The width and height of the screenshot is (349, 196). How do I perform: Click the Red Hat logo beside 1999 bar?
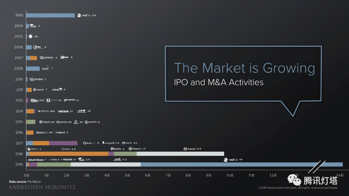point(84,15)
